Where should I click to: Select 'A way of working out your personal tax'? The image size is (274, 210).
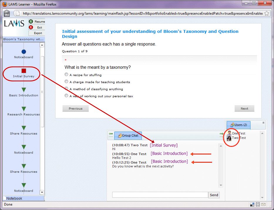pos(66,96)
